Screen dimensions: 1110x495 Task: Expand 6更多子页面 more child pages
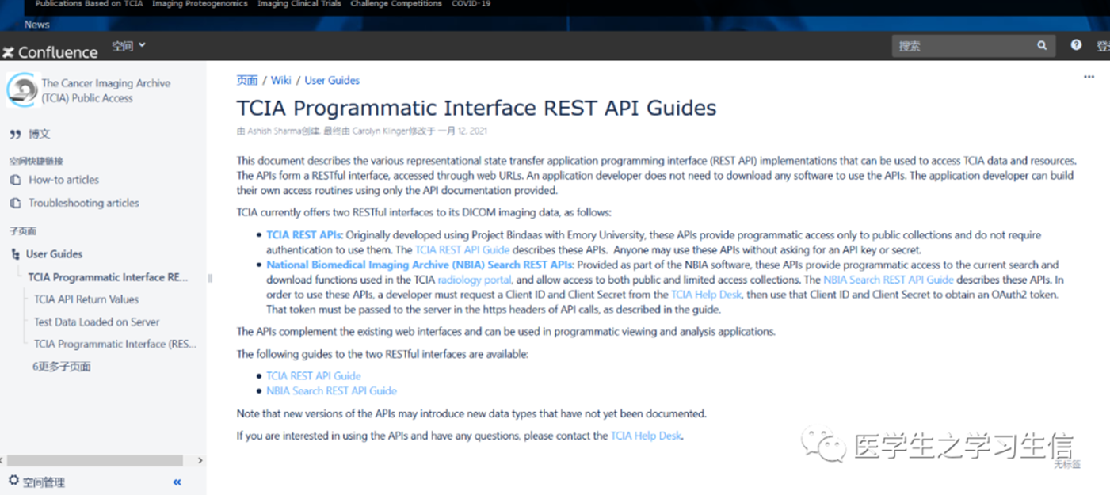62,367
